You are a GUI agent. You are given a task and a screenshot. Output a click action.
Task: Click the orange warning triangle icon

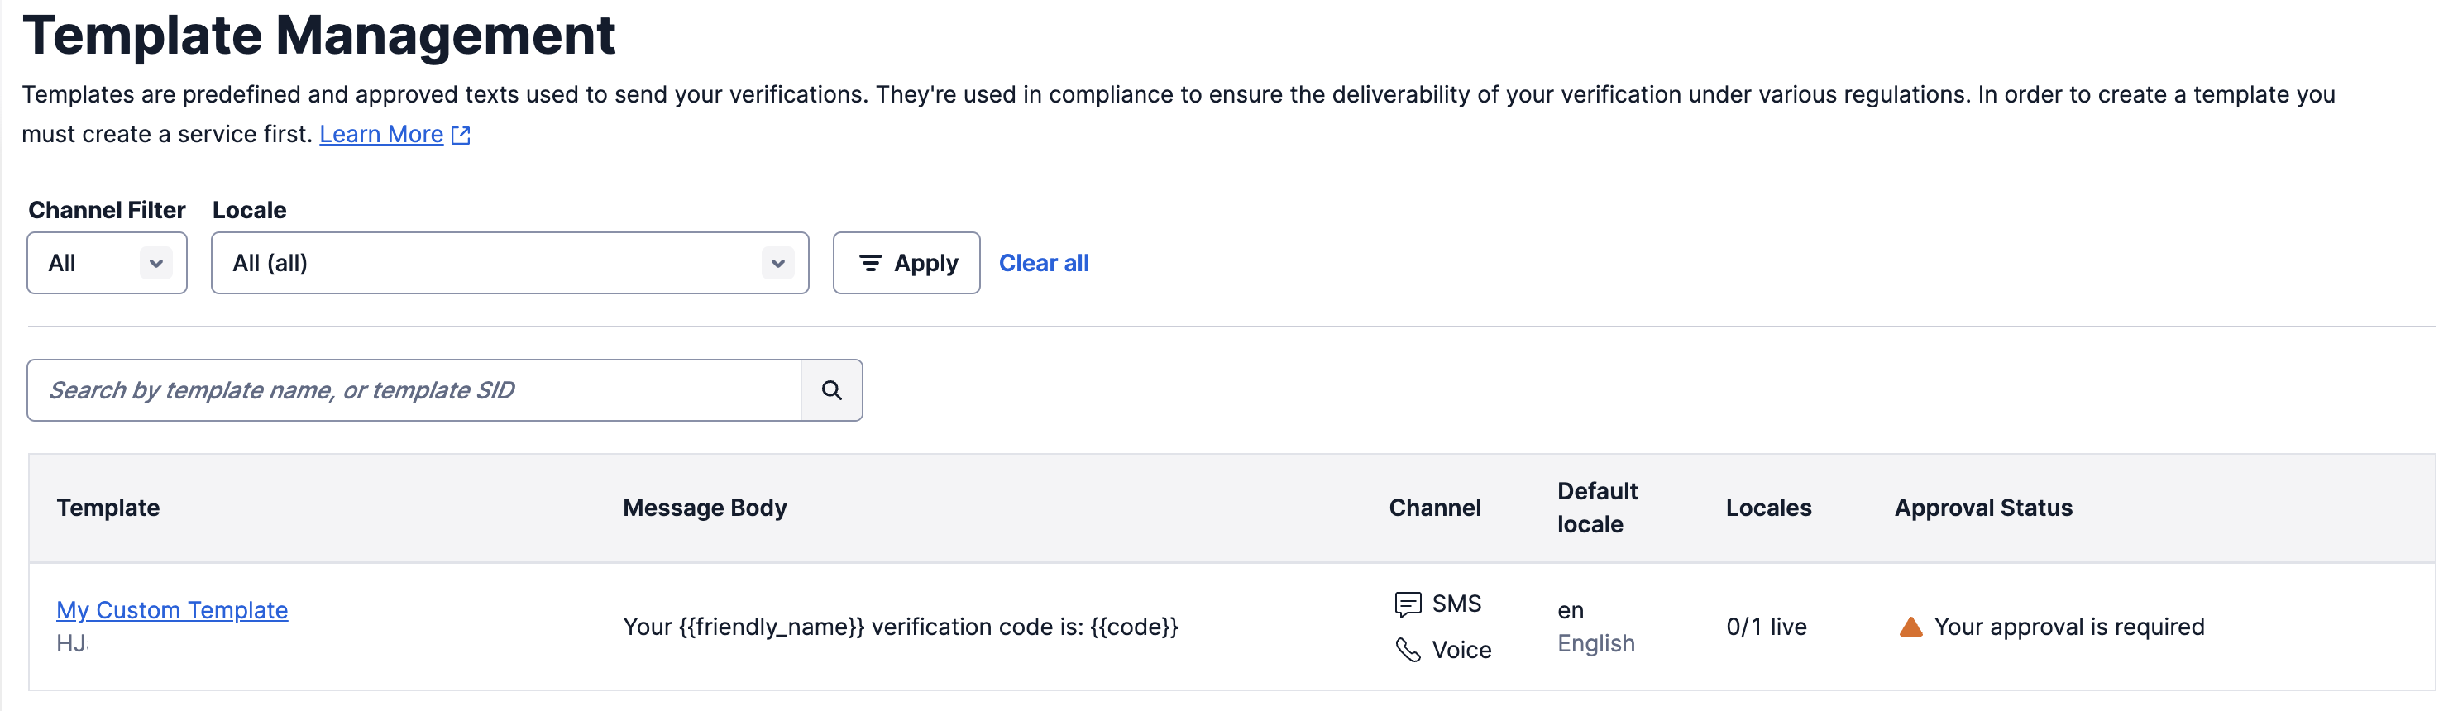[1910, 627]
